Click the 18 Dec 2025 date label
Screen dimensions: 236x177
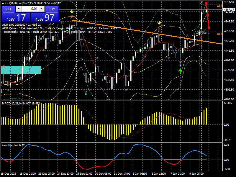pyautogui.click(x=8, y=174)
